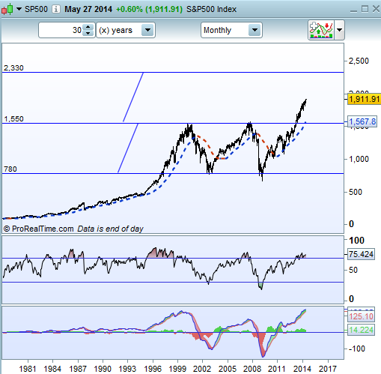The image size is (381, 374).
Task: Open the SP500 info icon
Action: click(56, 9)
